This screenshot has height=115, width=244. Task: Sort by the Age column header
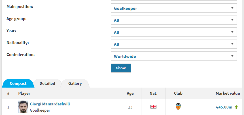point(130,93)
